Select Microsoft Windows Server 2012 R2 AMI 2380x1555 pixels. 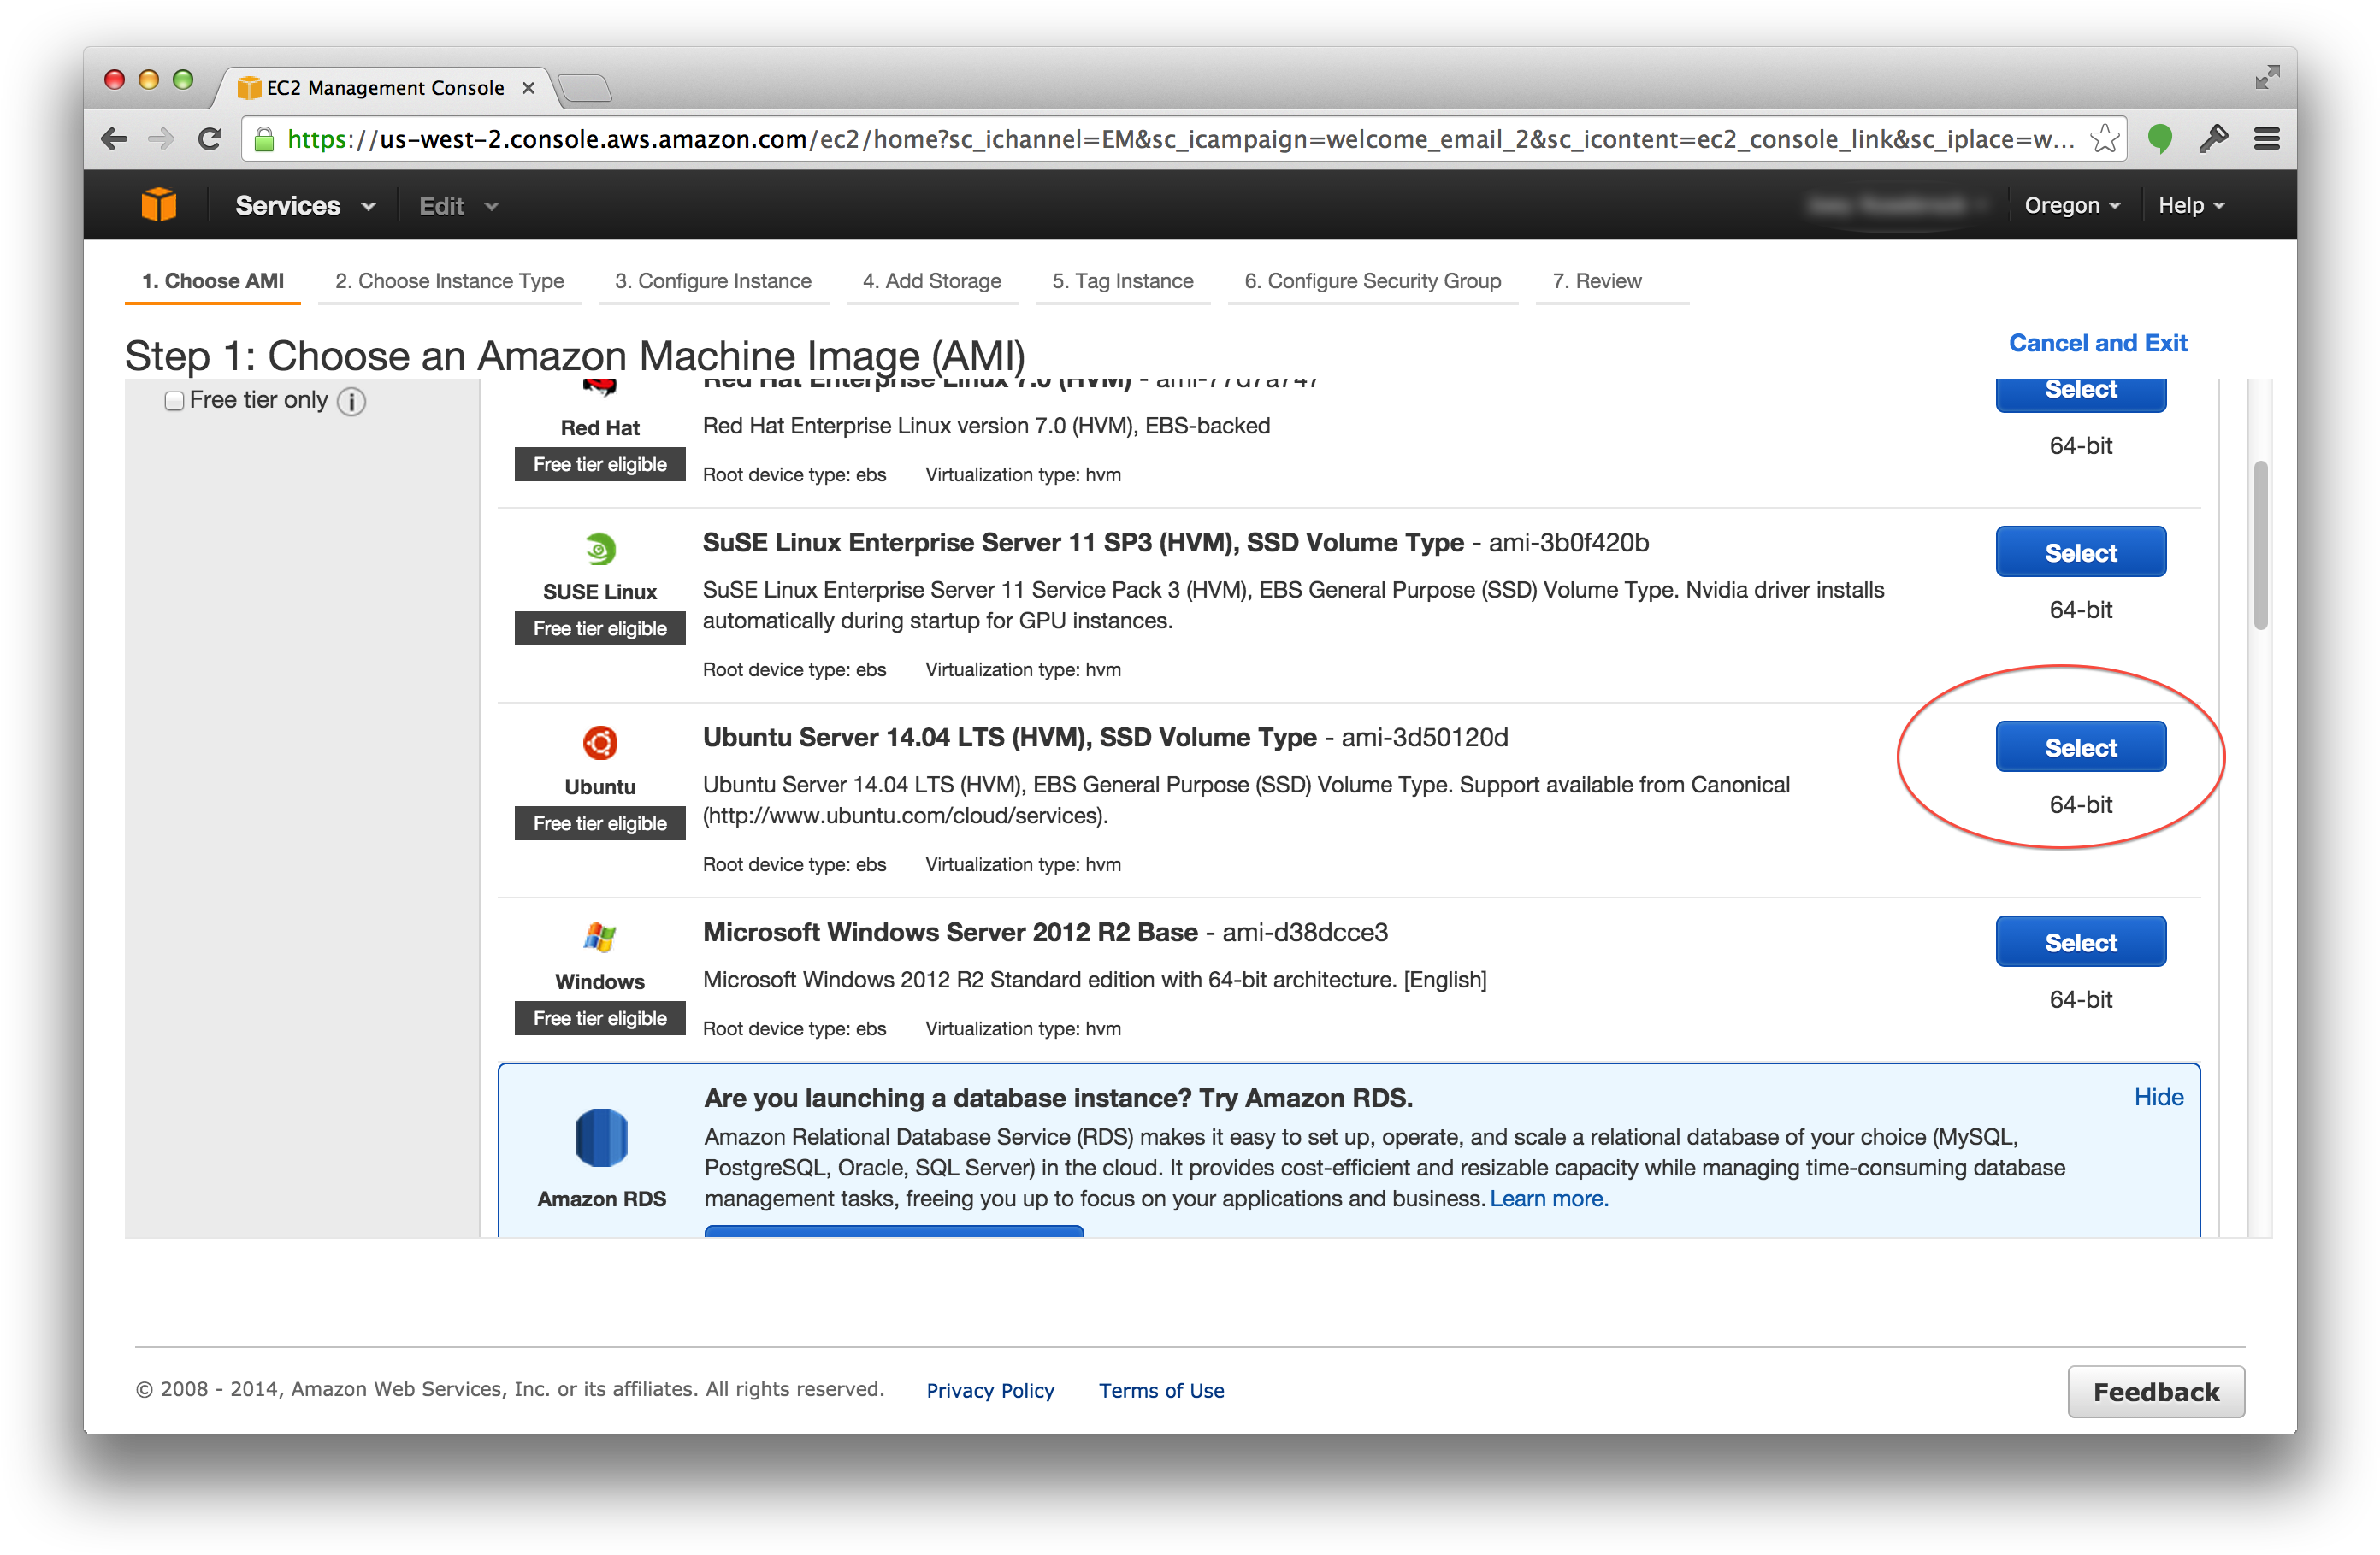(2081, 941)
